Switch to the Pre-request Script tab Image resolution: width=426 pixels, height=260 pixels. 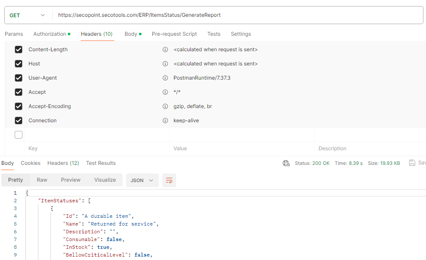click(x=174, y=34)
